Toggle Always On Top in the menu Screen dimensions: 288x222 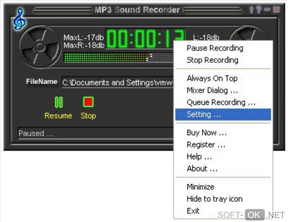pyautogui.click(x=223, y=79)
